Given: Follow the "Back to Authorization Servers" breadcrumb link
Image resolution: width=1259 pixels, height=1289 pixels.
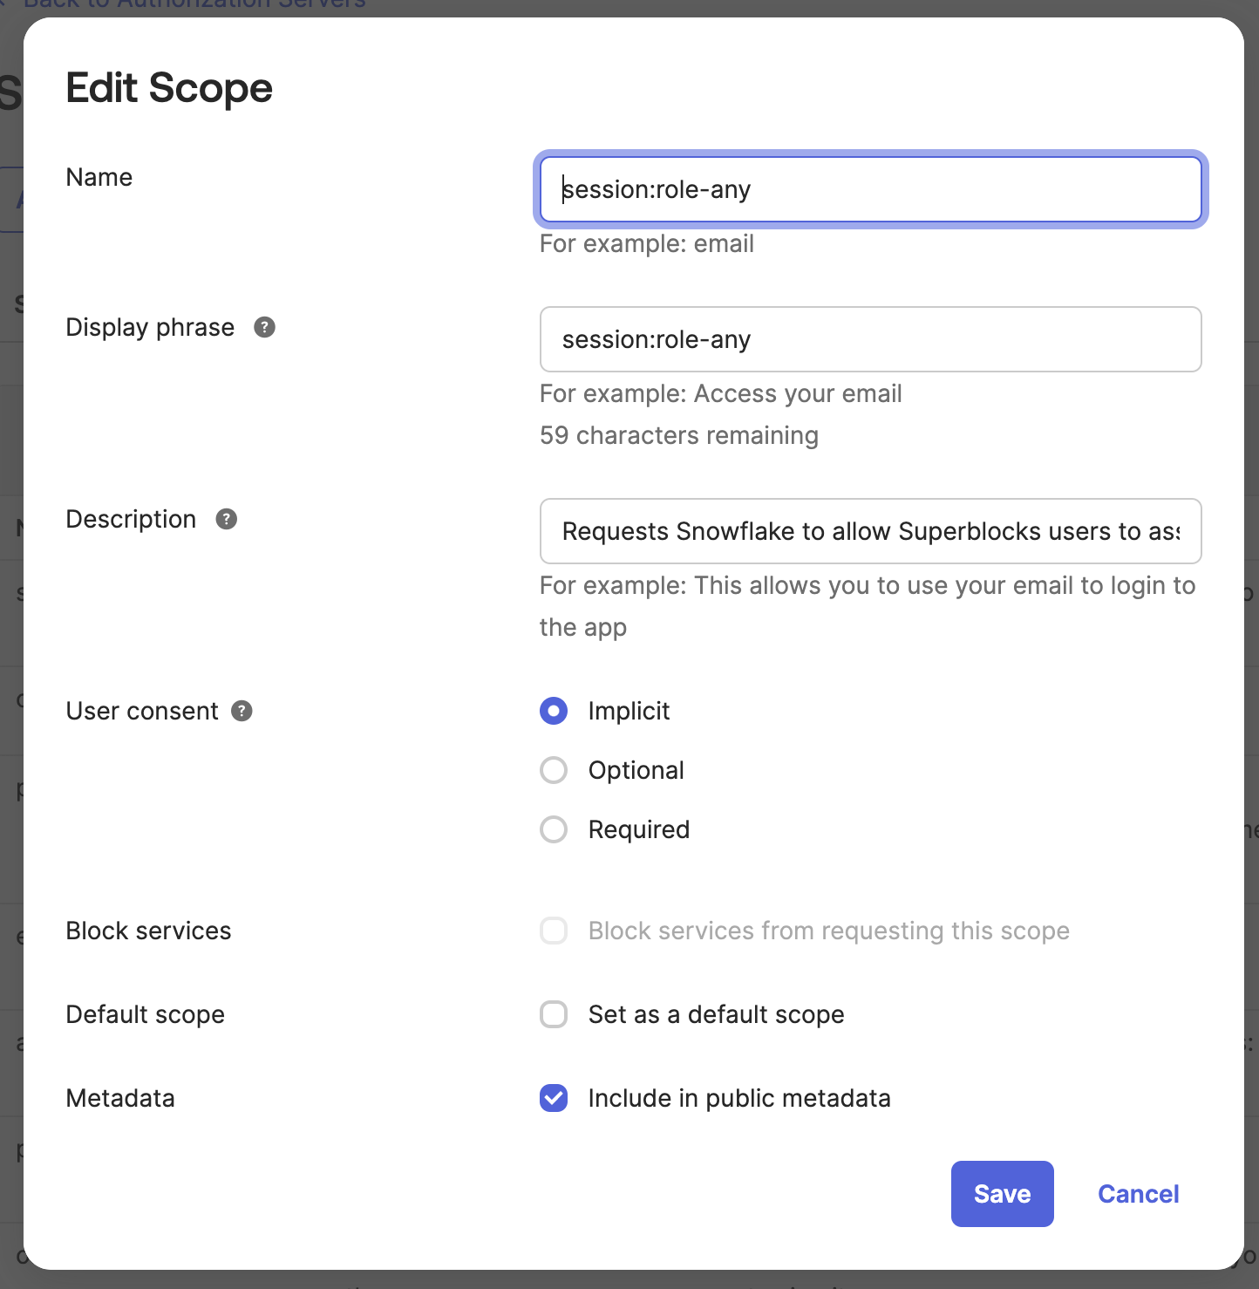Looking at the screenshot, I should [192, 5].
